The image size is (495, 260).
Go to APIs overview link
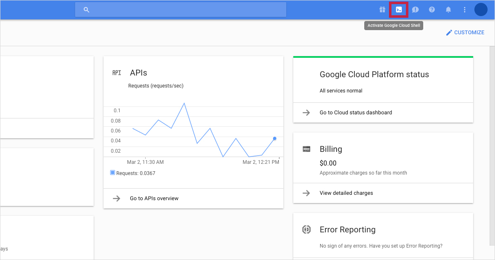tap(154, 199)
